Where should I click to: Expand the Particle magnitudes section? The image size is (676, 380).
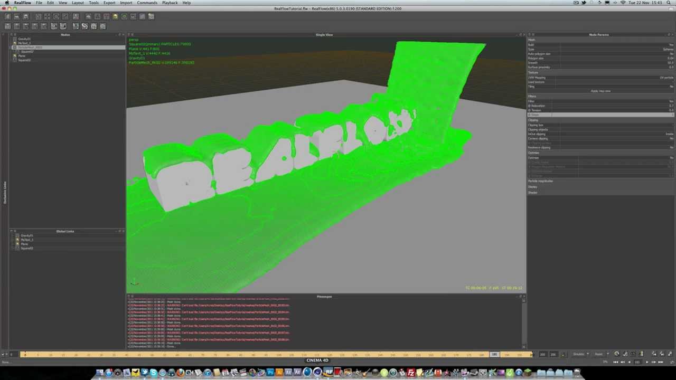(601, 181)
